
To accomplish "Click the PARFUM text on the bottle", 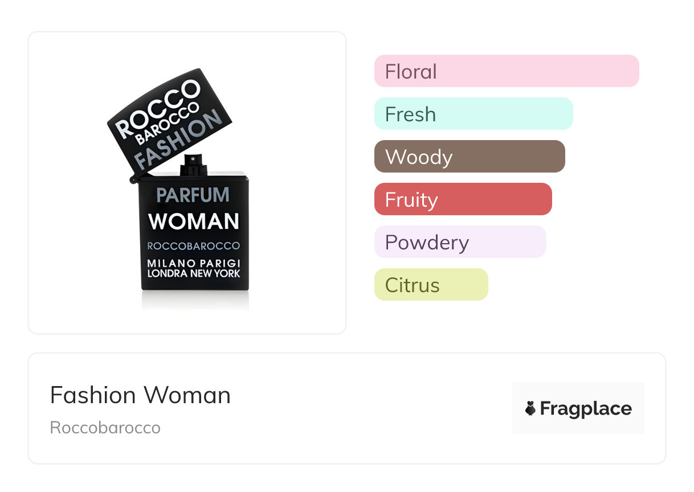I will point(193,195).
